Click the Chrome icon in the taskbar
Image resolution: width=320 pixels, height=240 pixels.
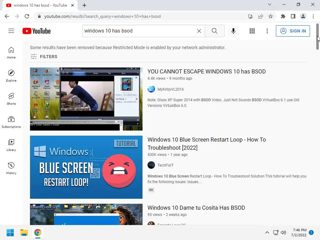click(37, 232)
